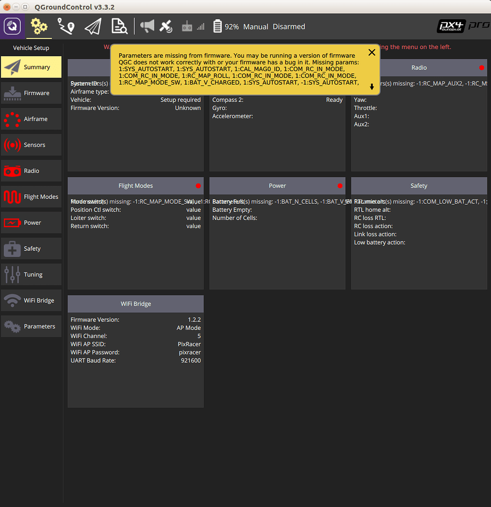The height and width of the screenshot is (507, 491).
Task: Open the Radio calibration section
Action: (31, 170)
